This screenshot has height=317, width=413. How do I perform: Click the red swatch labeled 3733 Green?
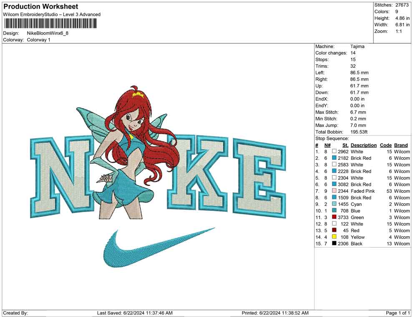pos(334,217)
